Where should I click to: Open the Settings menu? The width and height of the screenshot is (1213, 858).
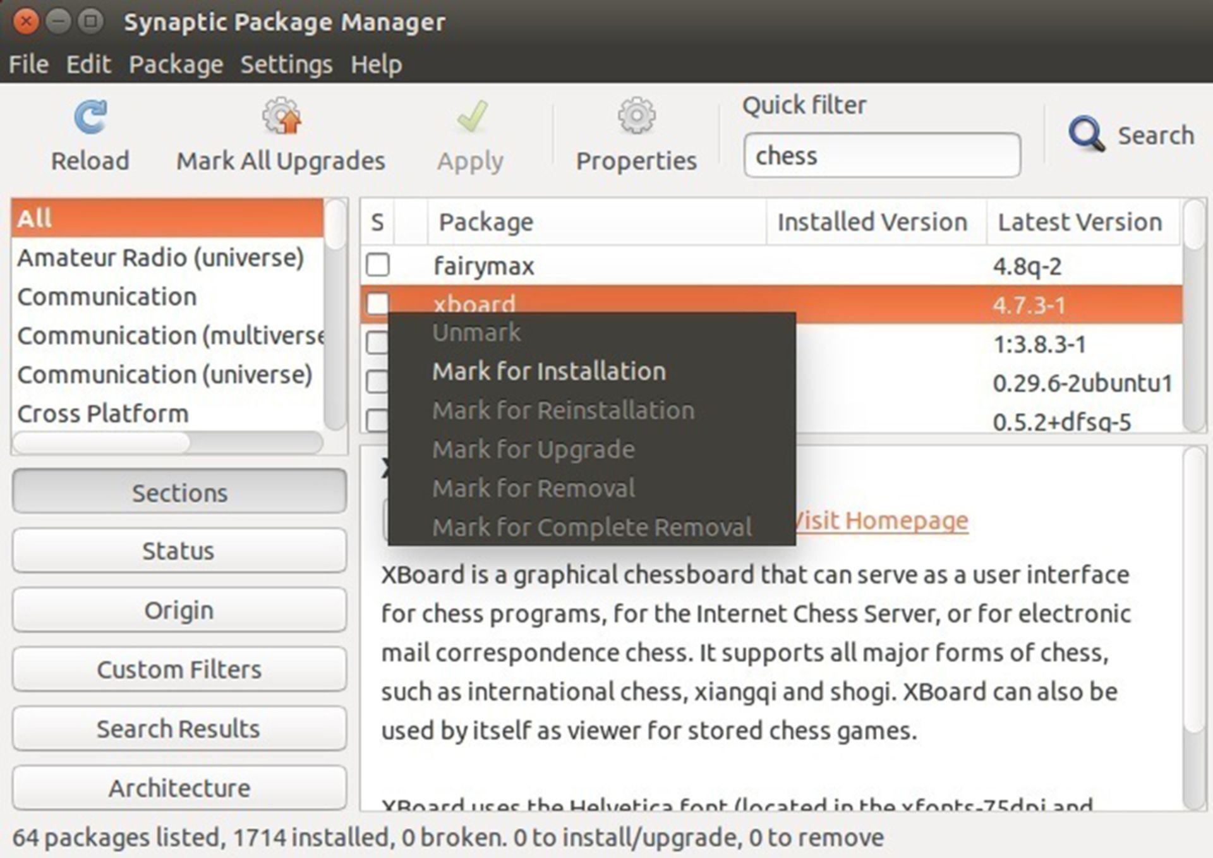(286, 64)
